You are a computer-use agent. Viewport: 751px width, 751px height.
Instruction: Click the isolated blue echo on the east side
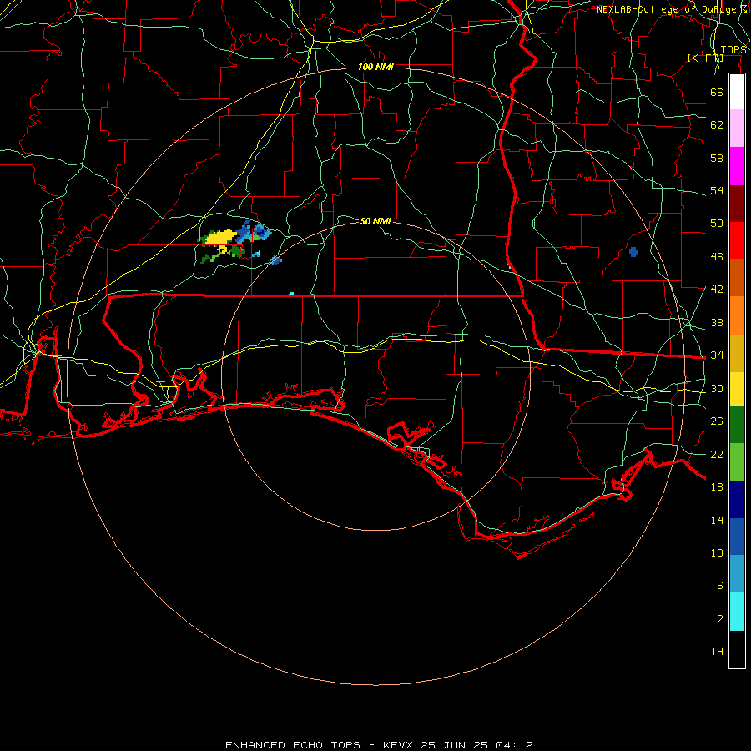pos(633,252)
